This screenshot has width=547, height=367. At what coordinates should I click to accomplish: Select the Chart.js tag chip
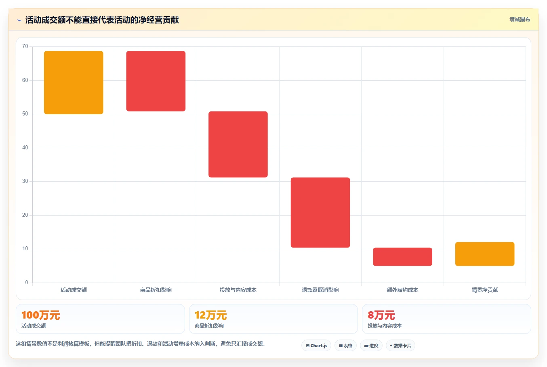[x=316, y=346]
